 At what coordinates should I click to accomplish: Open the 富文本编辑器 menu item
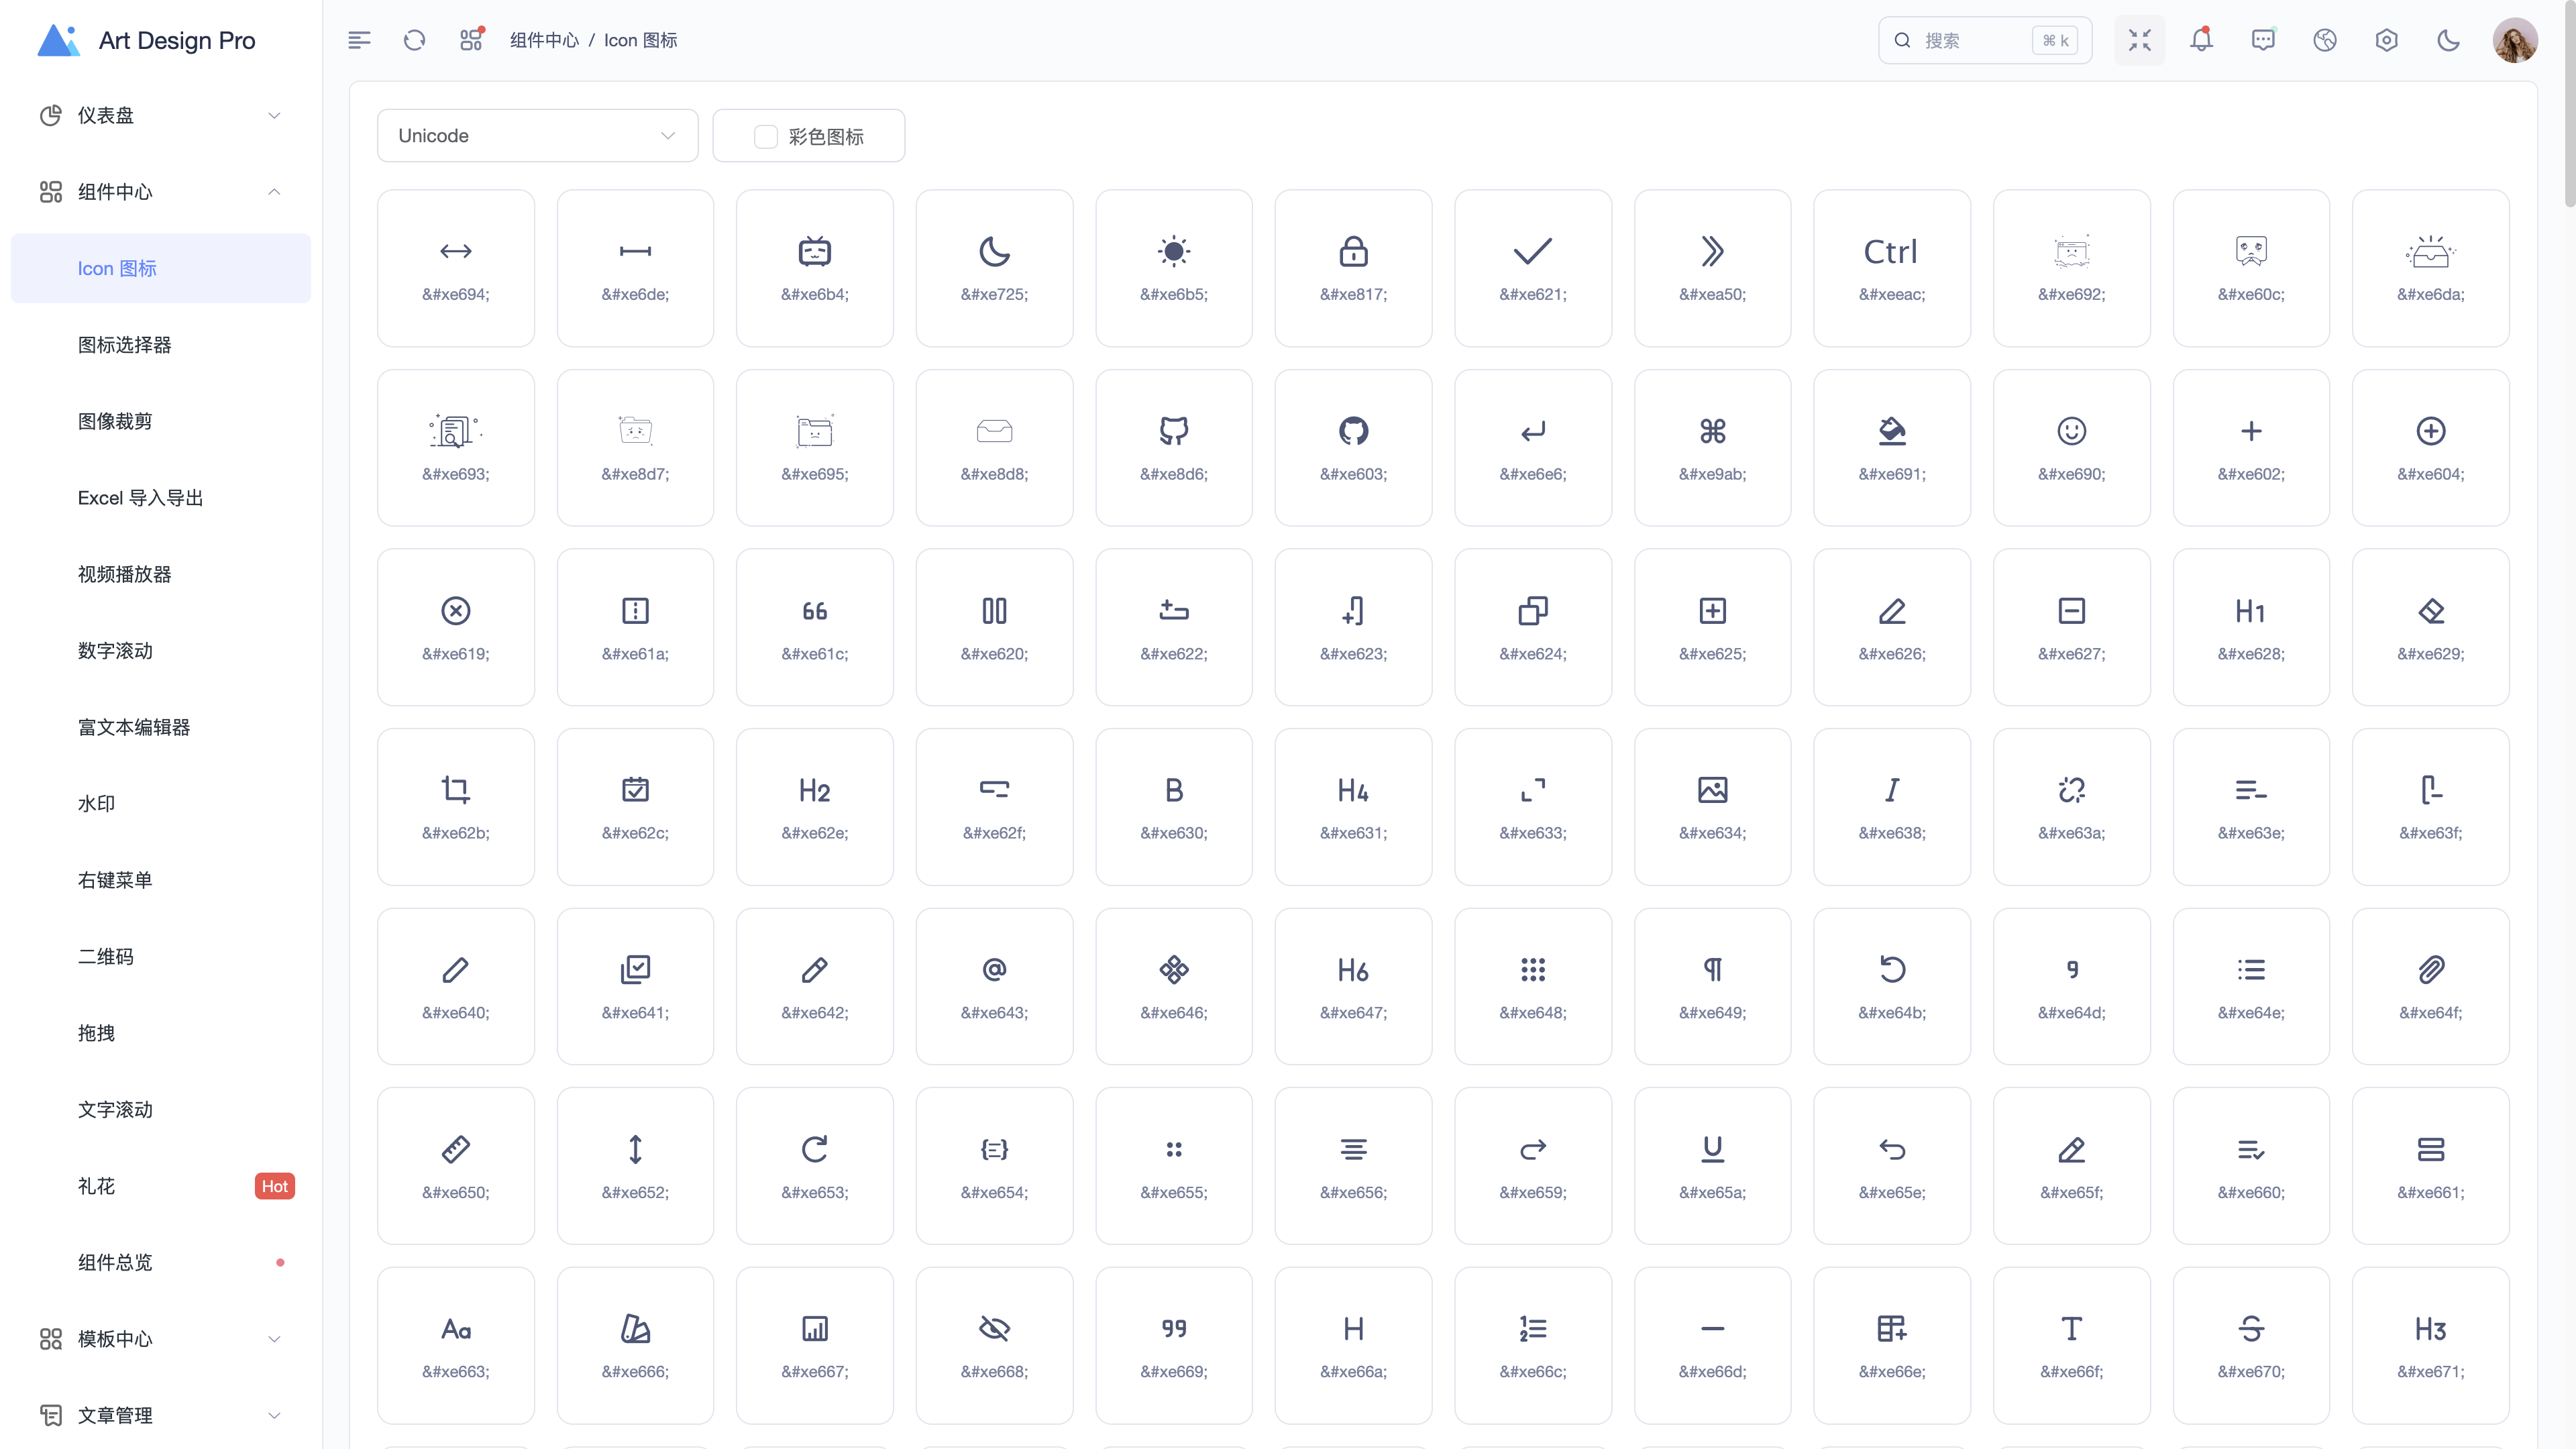pyautogui.click(x=134, y=727)
